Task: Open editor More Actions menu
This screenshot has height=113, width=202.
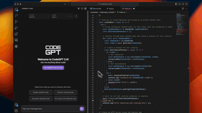Action: (x=186, y=9)
